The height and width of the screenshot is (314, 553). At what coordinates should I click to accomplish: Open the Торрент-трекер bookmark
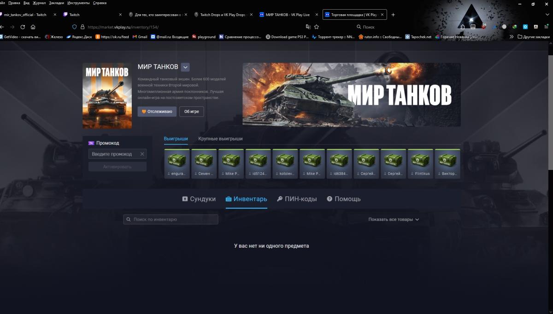333,37
